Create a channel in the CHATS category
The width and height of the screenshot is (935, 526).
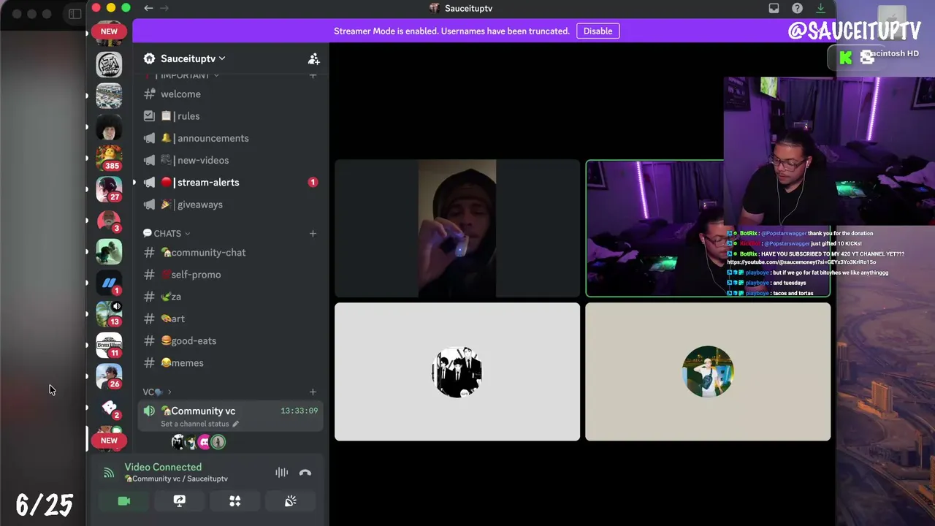pos(313,234)
